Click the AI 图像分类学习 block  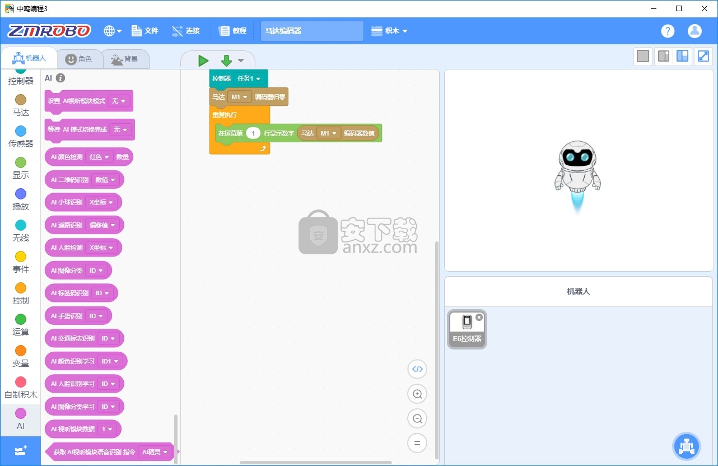pyautogui.click(x=85, y=407)
